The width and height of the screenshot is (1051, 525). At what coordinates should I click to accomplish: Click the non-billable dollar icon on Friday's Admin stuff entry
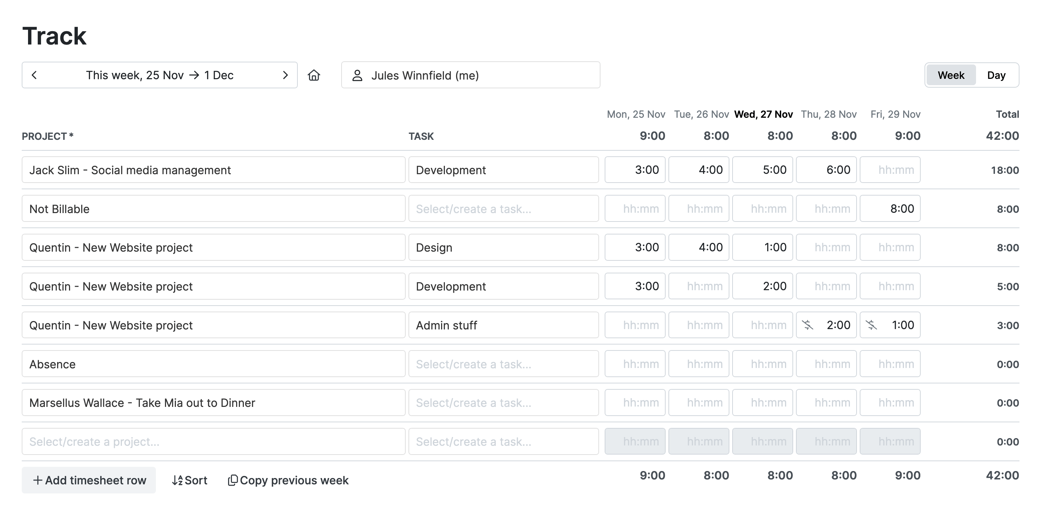873,325
